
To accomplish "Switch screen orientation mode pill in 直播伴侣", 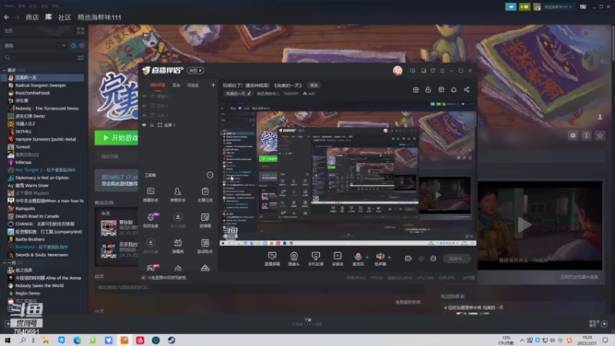I will [195, 71].
